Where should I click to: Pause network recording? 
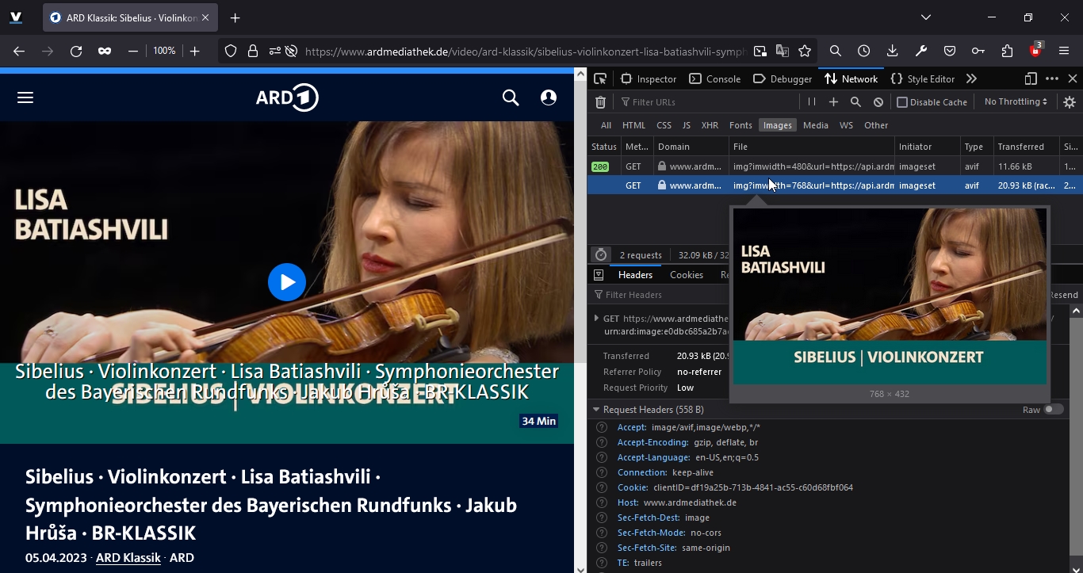point(811,101)
